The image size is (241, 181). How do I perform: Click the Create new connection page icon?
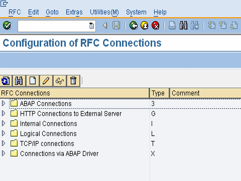pos(33,81)
